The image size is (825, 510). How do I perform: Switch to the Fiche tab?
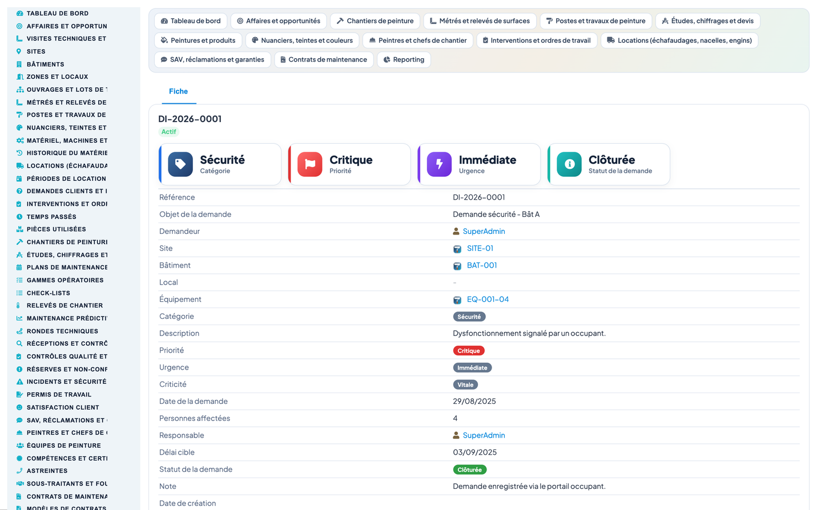[178, 91]
